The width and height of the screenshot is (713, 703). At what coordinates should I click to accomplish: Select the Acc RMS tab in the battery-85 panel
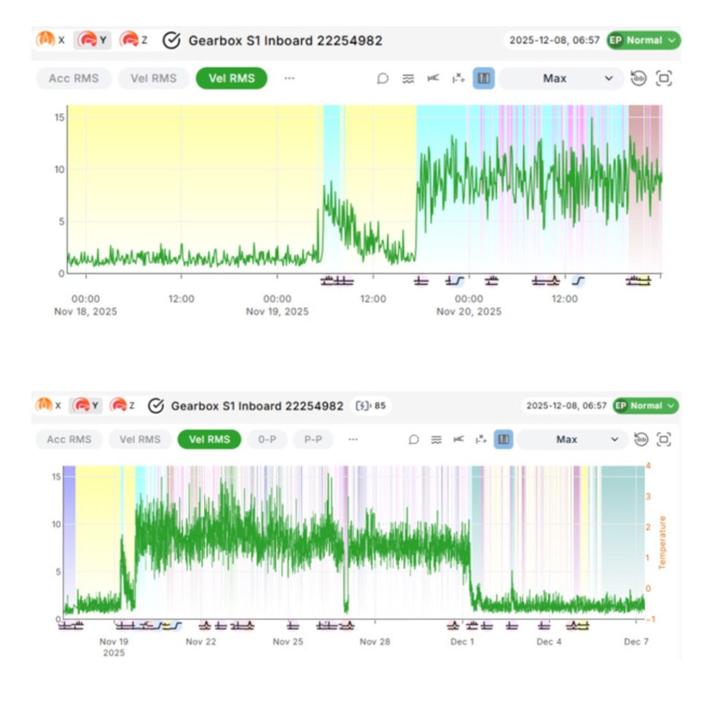69,440
